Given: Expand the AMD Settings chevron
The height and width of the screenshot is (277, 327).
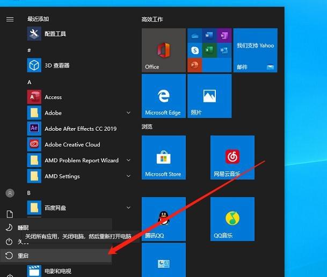Looking at the screenshot, I should [129, 176].
